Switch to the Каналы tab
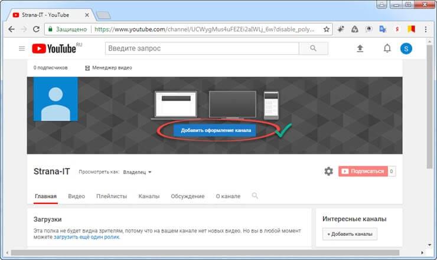 (149, 196)
